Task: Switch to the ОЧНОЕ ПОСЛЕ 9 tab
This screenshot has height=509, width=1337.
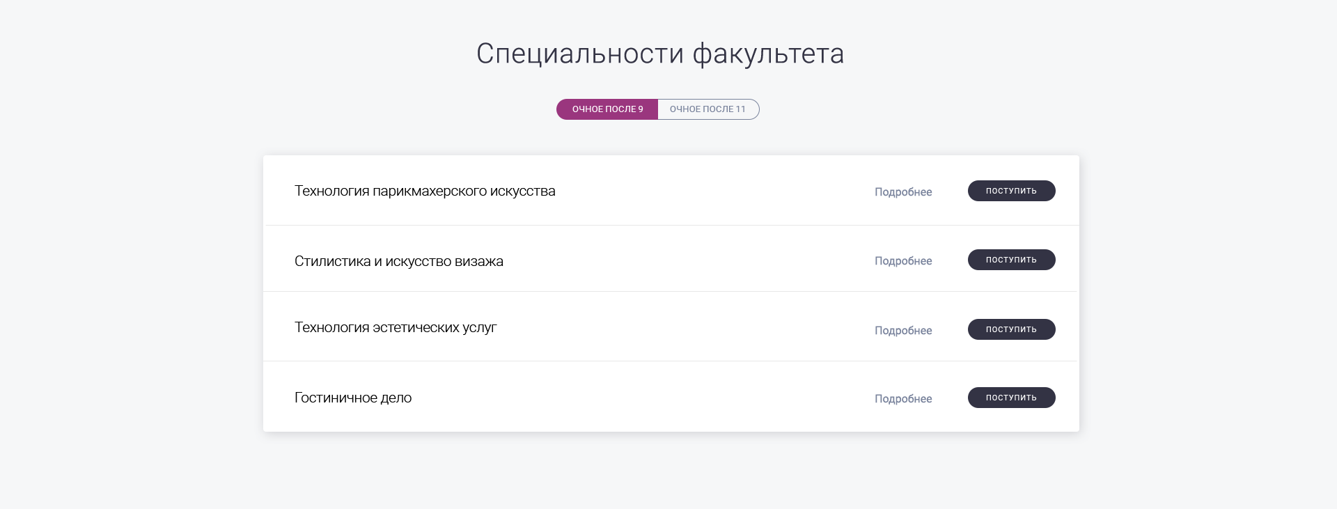Action: tap(607, 109)
